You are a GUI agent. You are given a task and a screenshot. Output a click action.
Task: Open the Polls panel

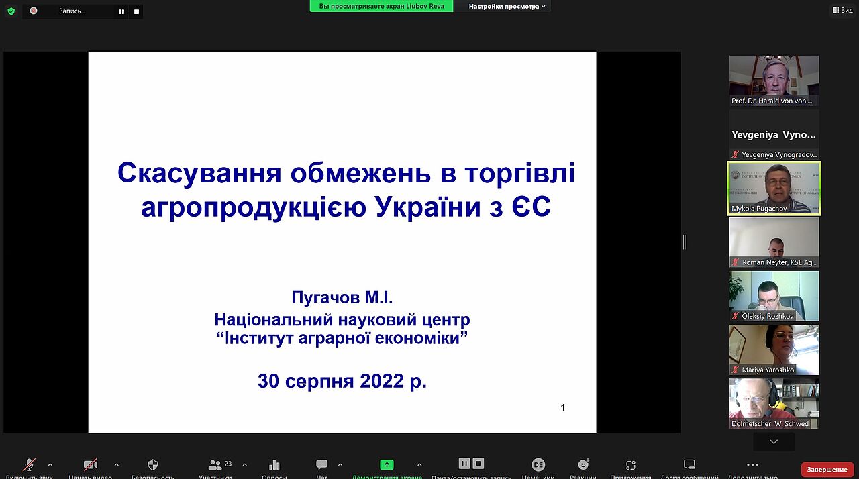pos(274,465)
